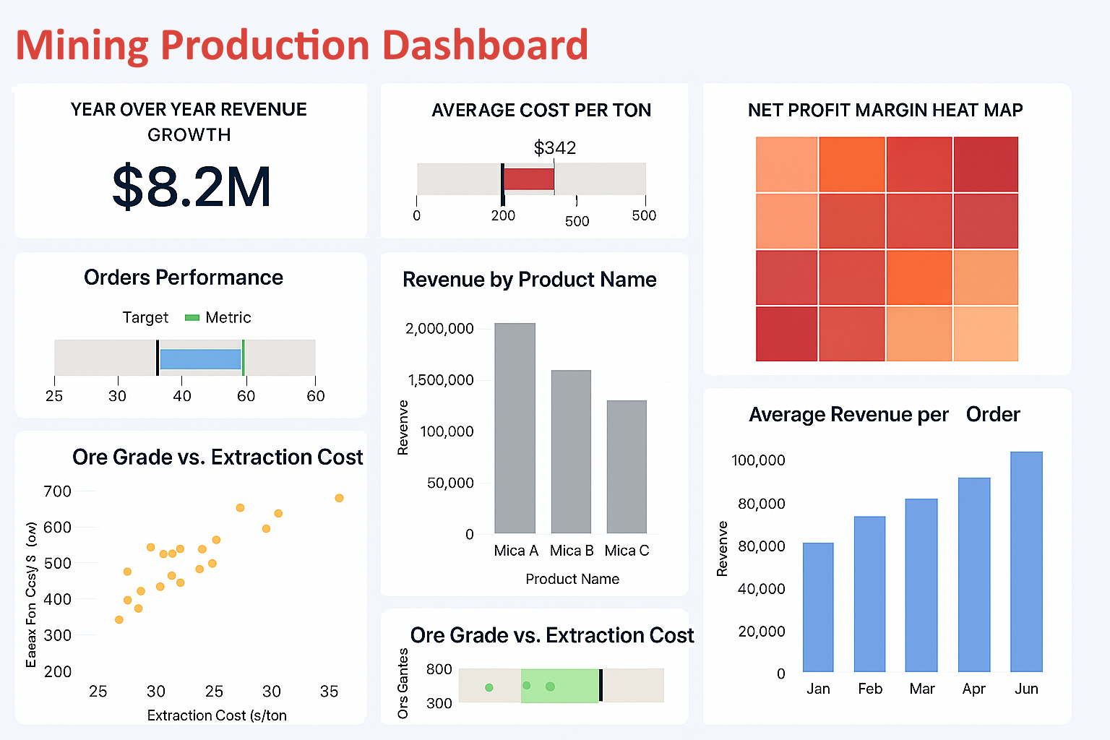Select the Target legend item
This screenshot has height=740, width=1110.
click(x=145, y=317)
